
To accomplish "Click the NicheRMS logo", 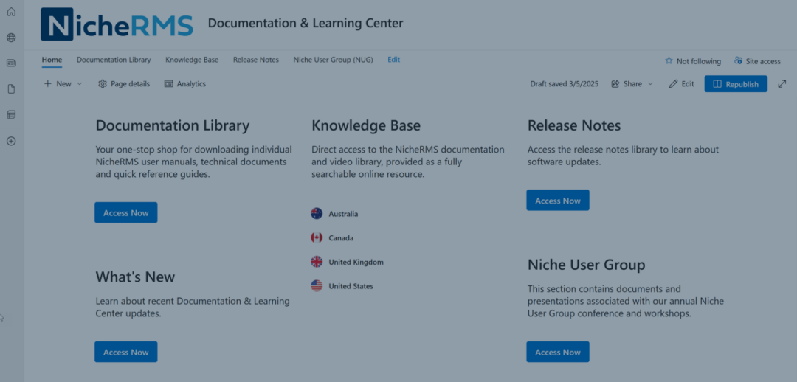I will pos(117,24).
